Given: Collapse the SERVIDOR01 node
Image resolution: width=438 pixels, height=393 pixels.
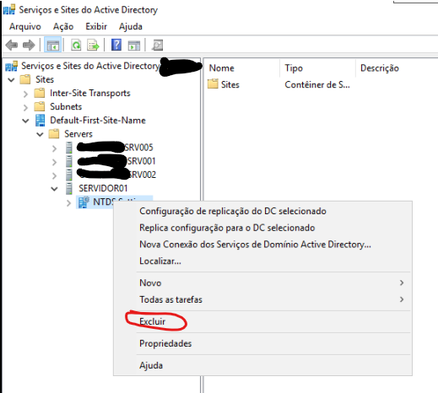Looking at the screenshot, I should pos(54,189).
